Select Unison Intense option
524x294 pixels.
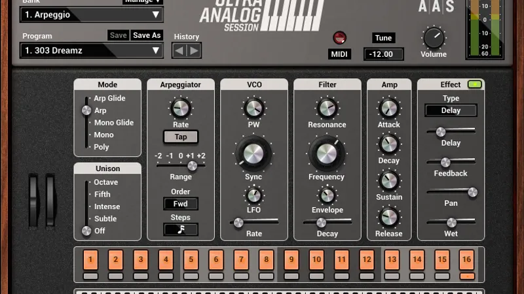point(107,206)
